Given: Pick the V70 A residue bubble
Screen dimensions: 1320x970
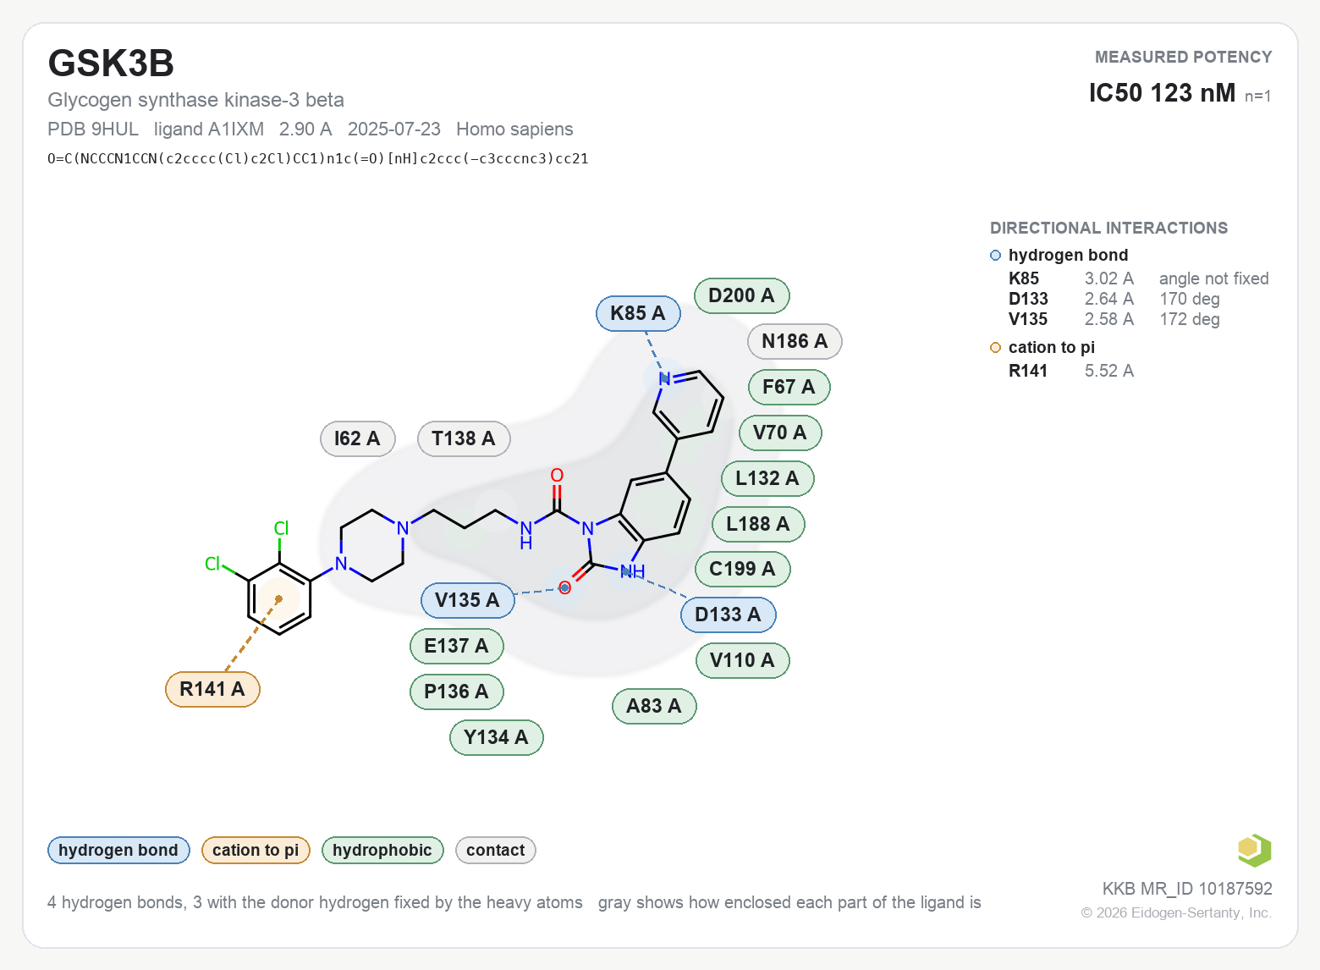Looking at the screenshot, I should 780,433.
